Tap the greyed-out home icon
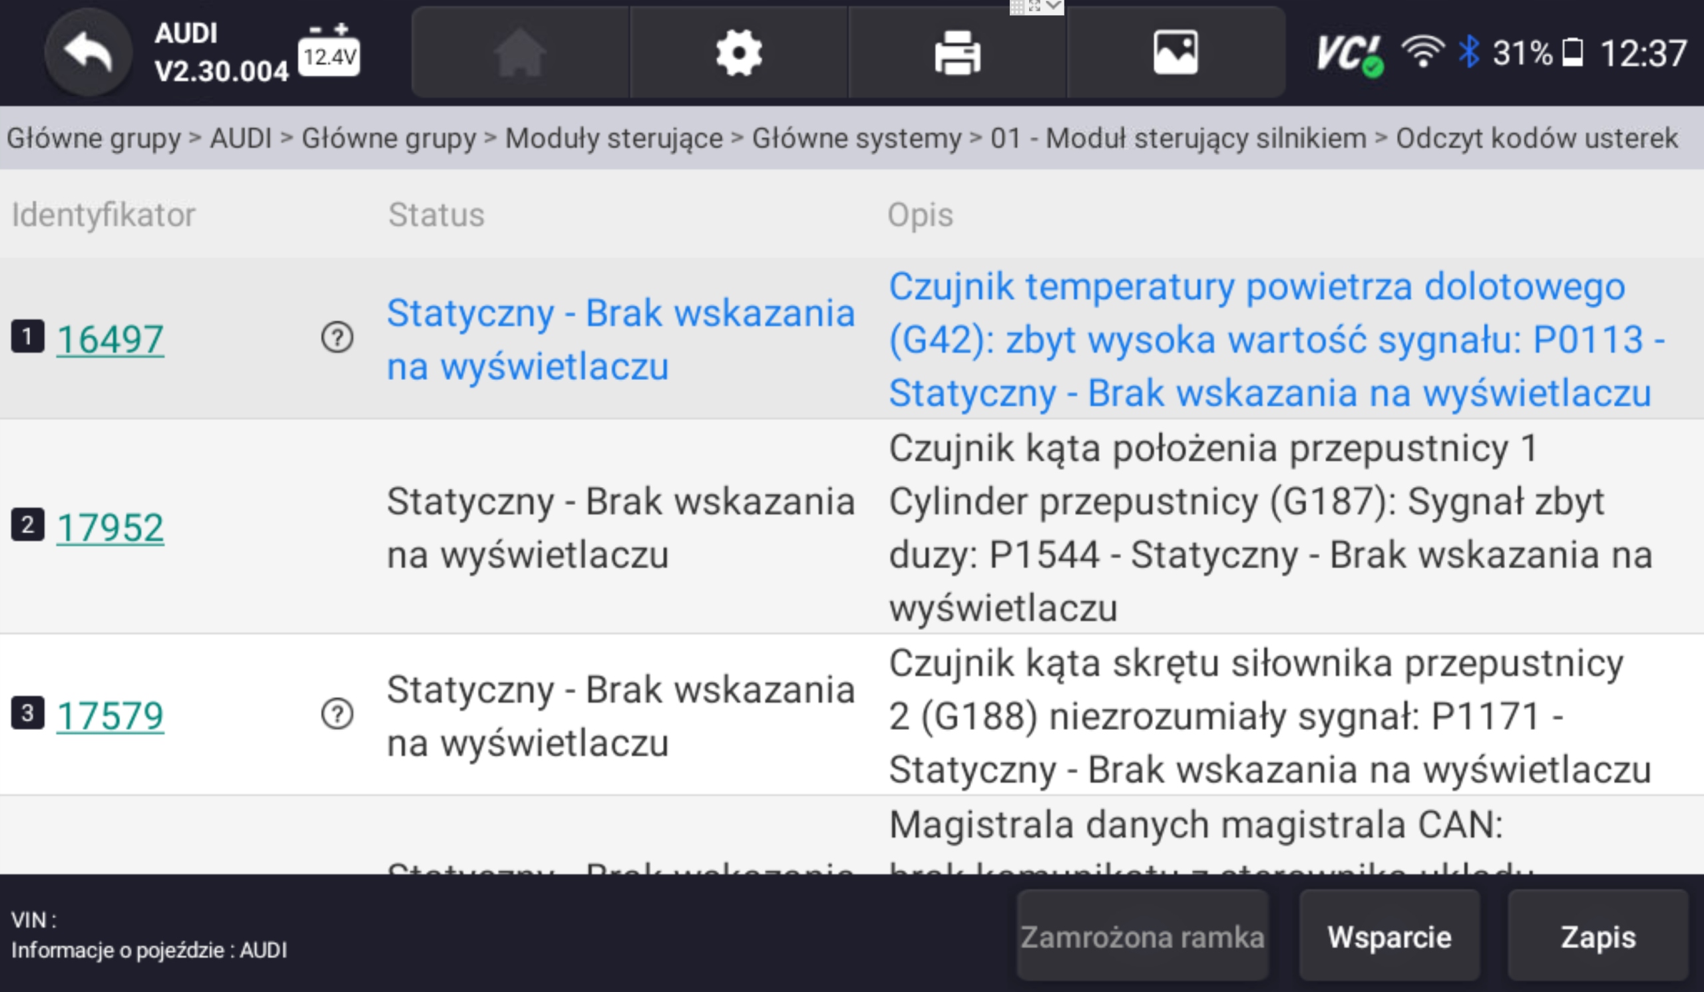The width and height of the screenshot is (1704, 992). (519, 53)
